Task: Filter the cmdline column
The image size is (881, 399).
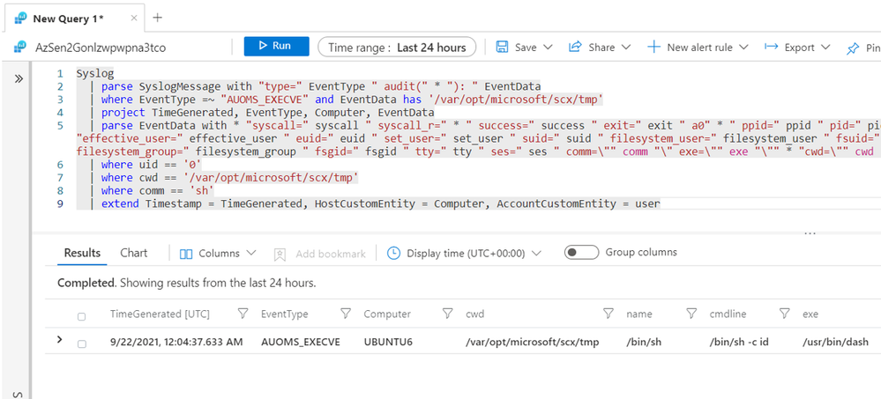Action: point(784,314)
